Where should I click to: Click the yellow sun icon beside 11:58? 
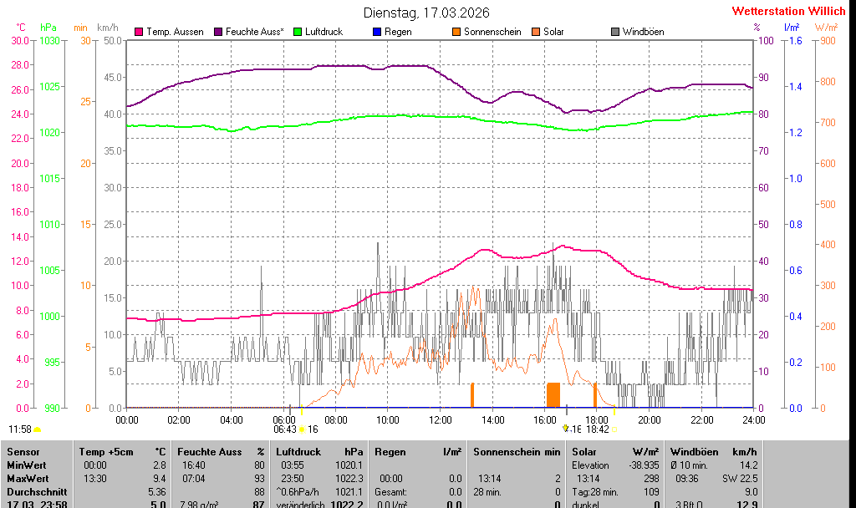pos(38,429)
